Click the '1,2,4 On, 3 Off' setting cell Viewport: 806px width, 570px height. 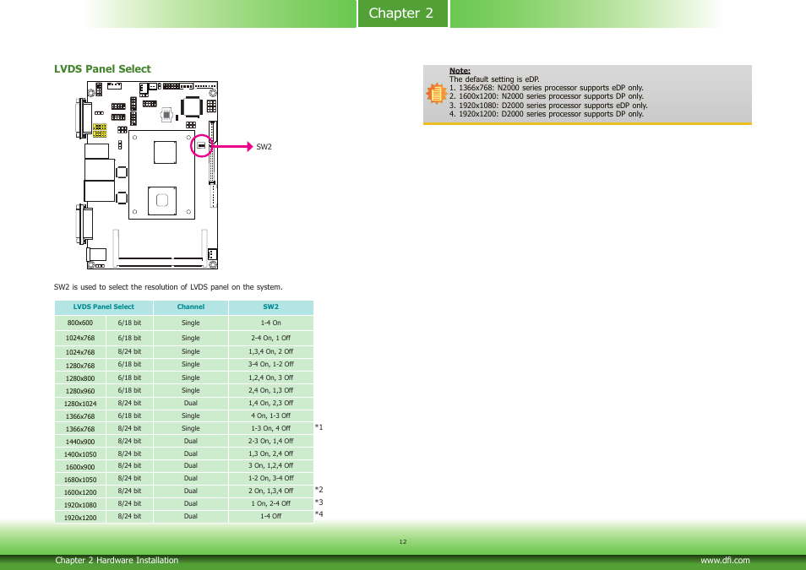[271, 377]
